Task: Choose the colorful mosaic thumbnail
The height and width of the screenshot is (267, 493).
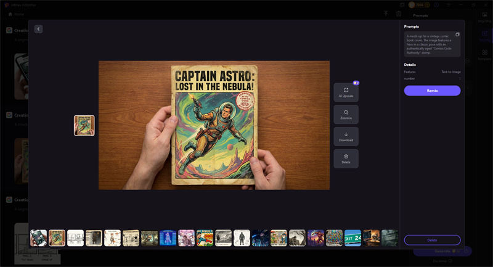Action: tap(334, 238)
